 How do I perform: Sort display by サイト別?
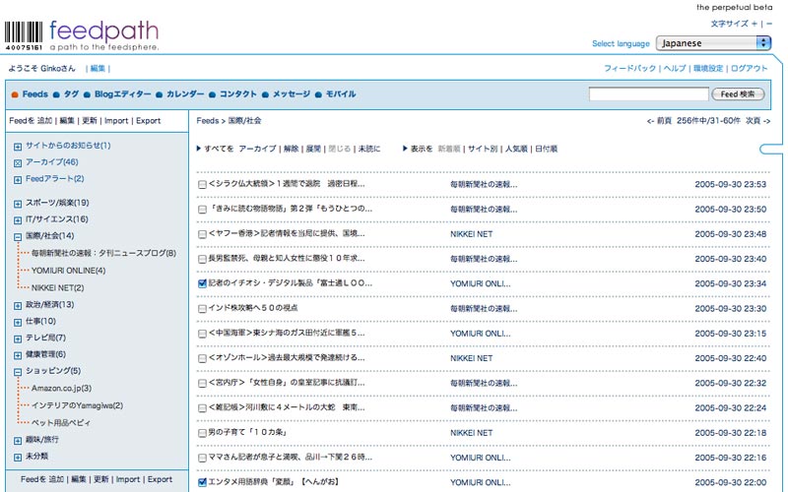[483, 149]
